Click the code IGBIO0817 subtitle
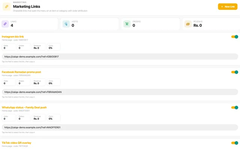 click(15, 40)
